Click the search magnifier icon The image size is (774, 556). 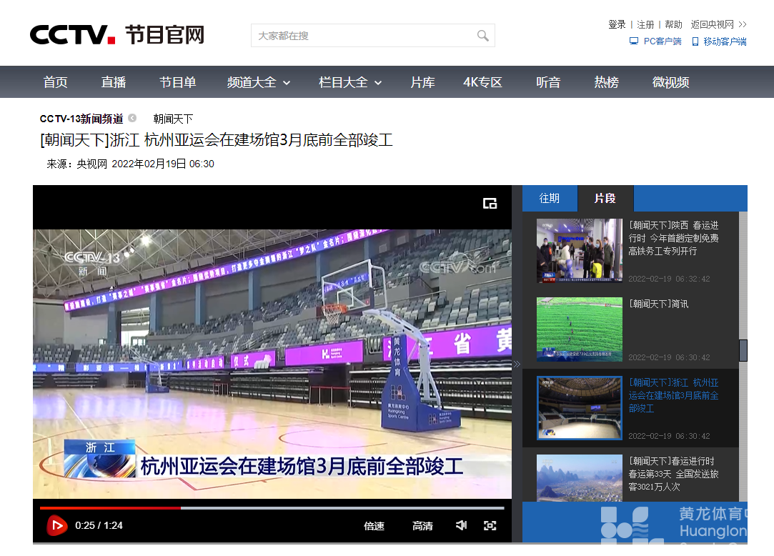pos(483,35)
